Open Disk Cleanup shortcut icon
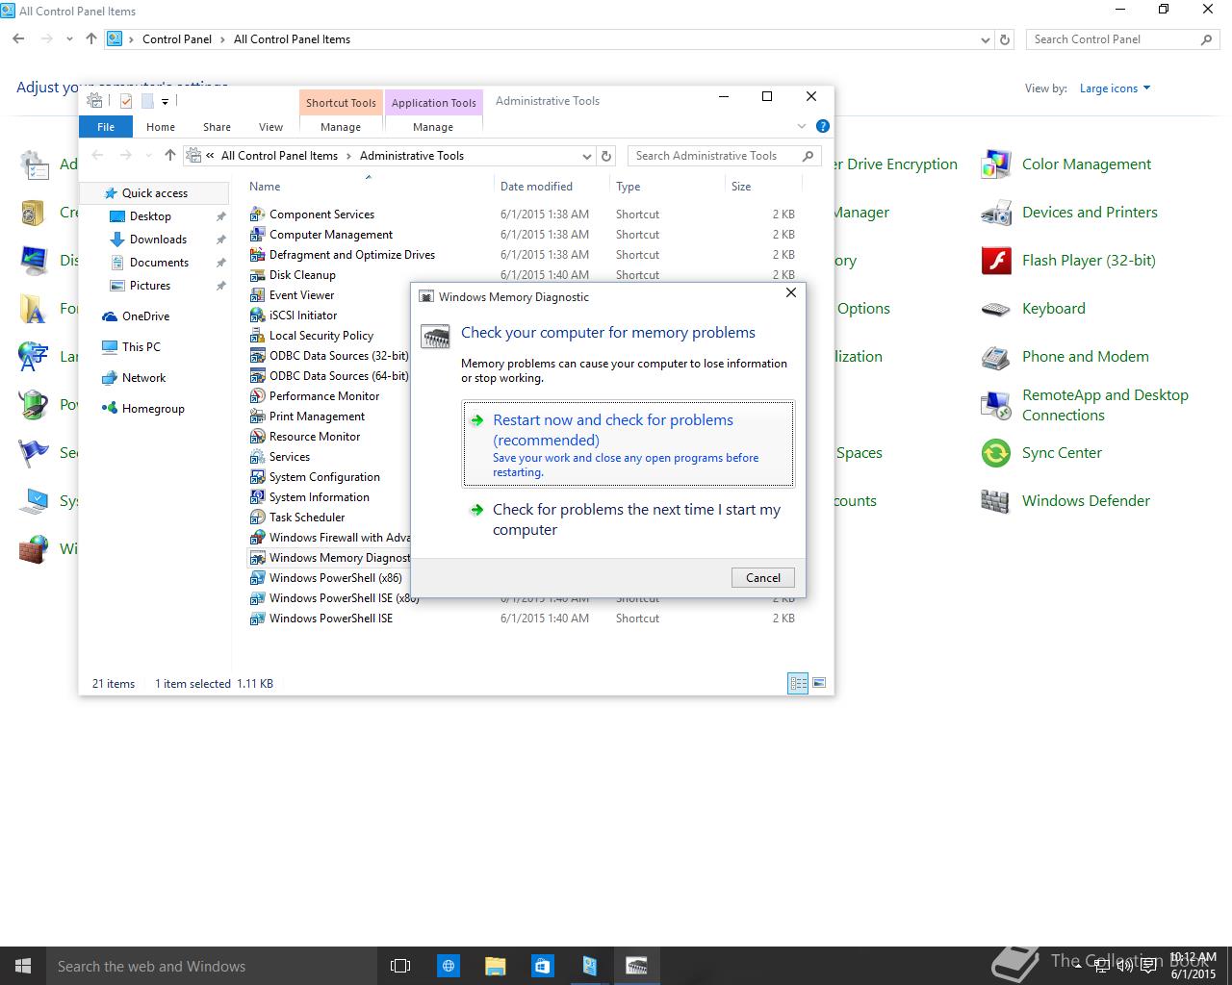 coord(257,274)
